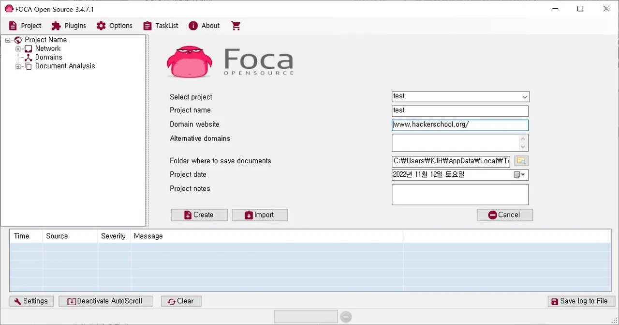Click Alternative domains scroll up arrow
The width and height of the screenshot is (619, 325).
(x=523, y=139)
